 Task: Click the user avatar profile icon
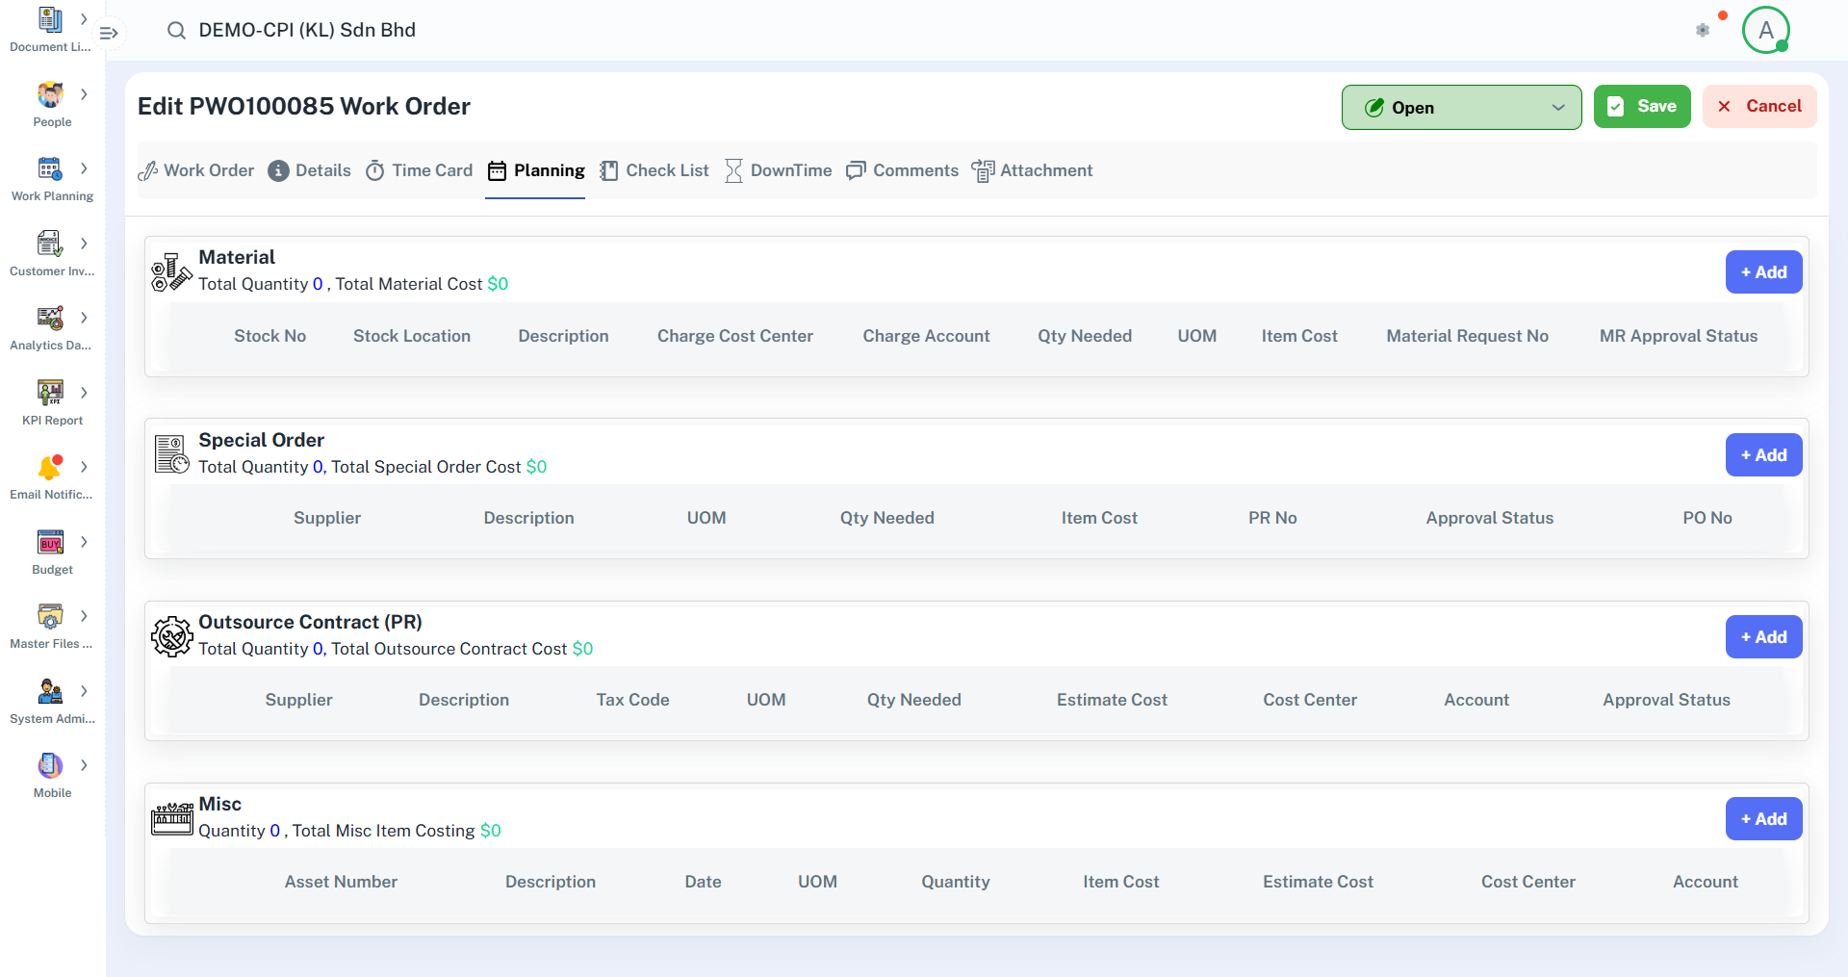[1765, 31]
